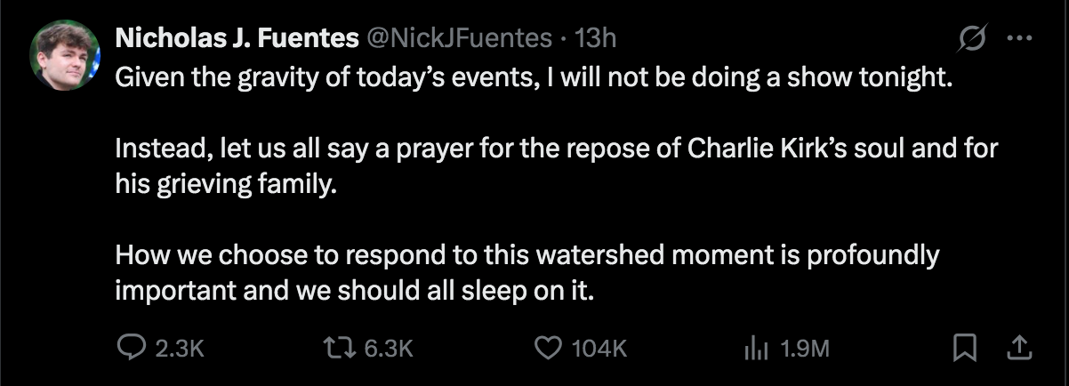Bookmark this tweet
The width and height of the screenshot is (1069, 386).
963,348
